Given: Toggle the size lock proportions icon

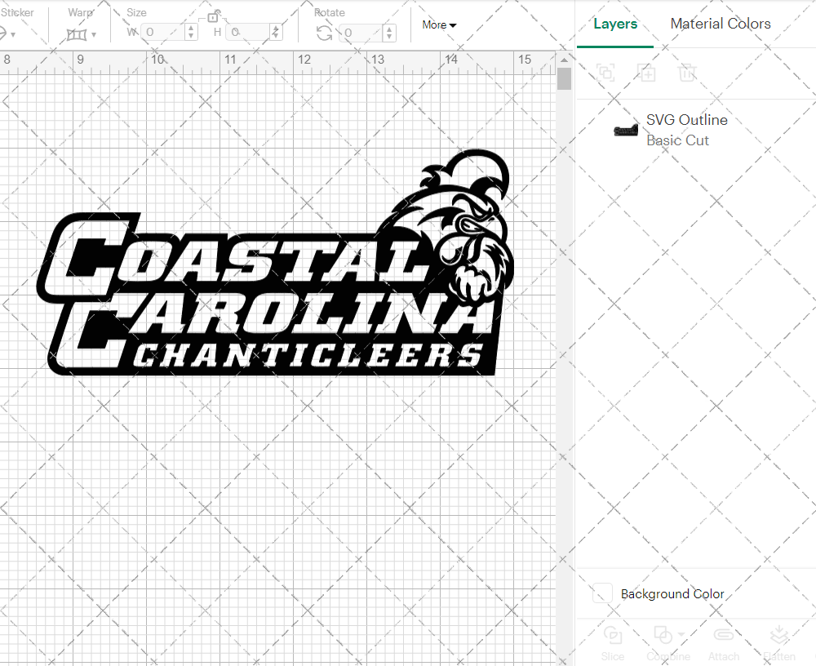Looking at the screenshot, I should [x=214, y=16].
